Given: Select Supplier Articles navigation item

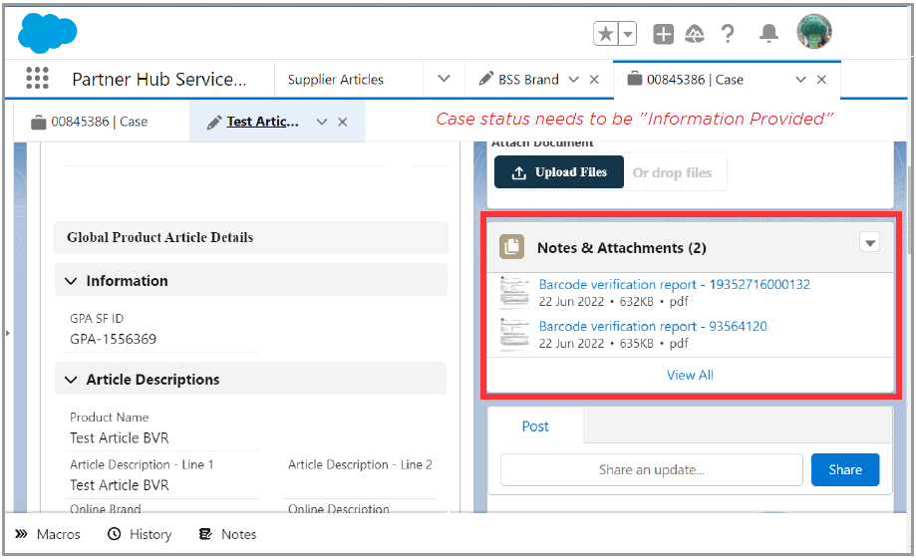Looking at the screenshot, I should coord(335,80).
